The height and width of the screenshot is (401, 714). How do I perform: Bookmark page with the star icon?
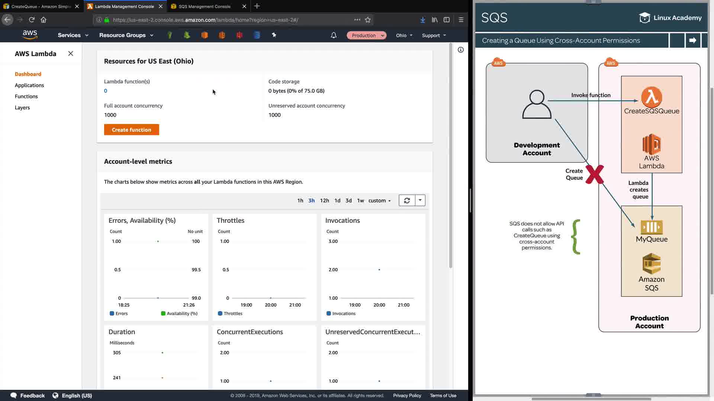coord(368,20)
